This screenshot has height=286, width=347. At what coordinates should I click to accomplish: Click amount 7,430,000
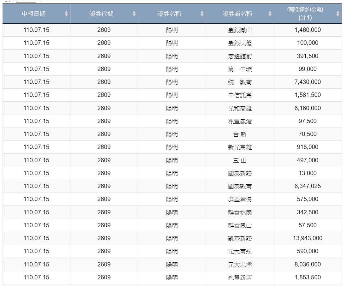coord(308,82)
